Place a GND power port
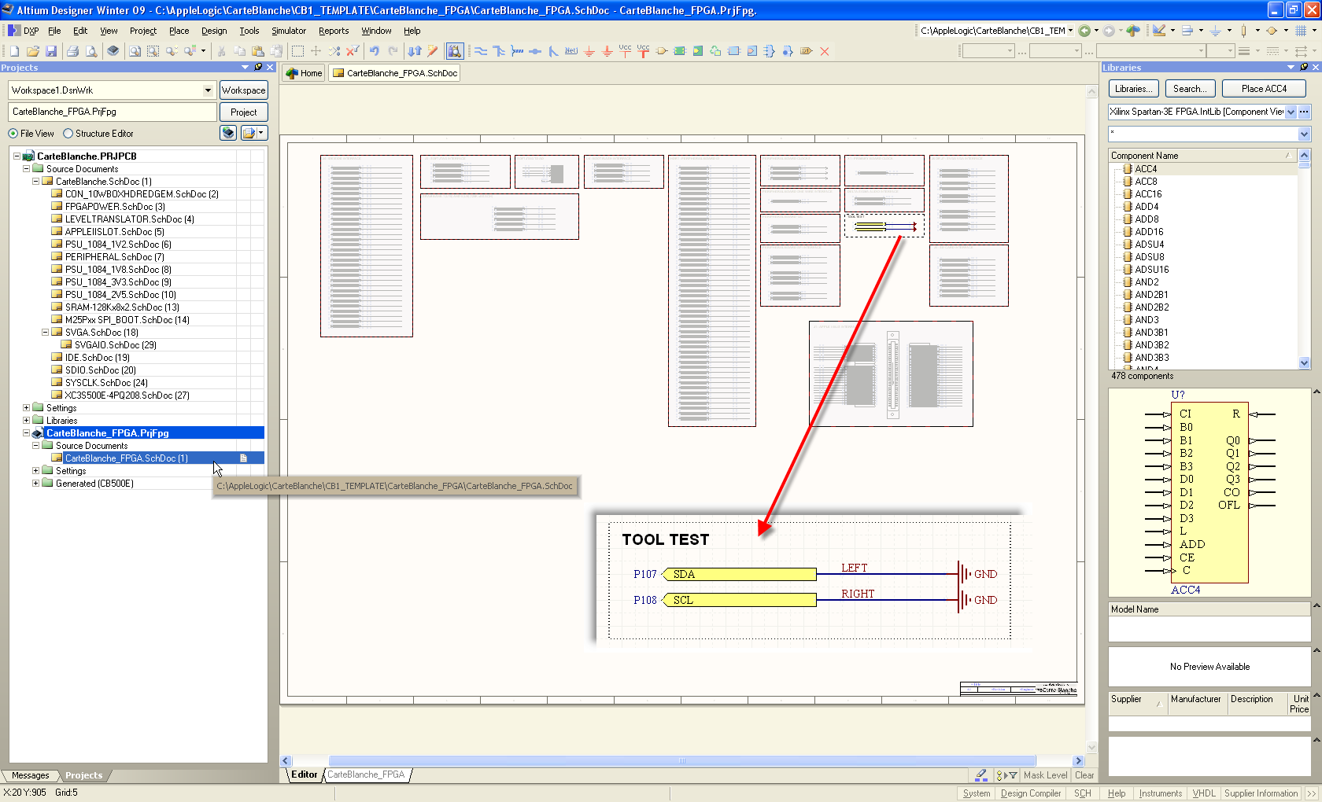 589,51
